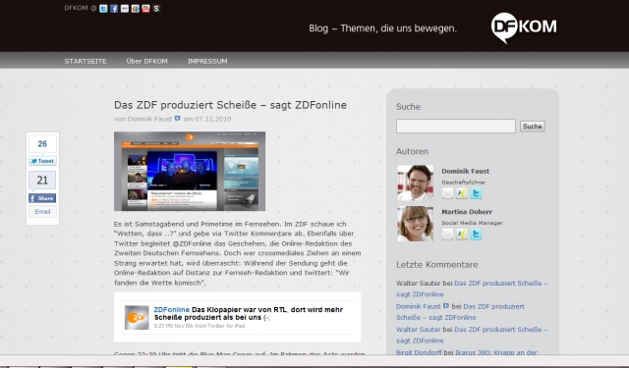Open DFKOM Twitter profile icon in header
The height and width of the screenshot is (368, 629).
[x=103, y=9]
